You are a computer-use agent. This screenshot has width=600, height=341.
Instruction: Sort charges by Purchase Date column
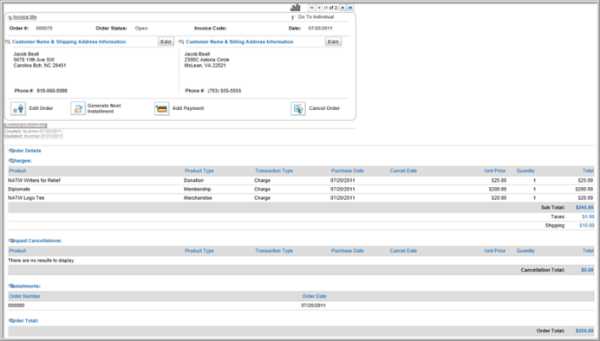348,171
